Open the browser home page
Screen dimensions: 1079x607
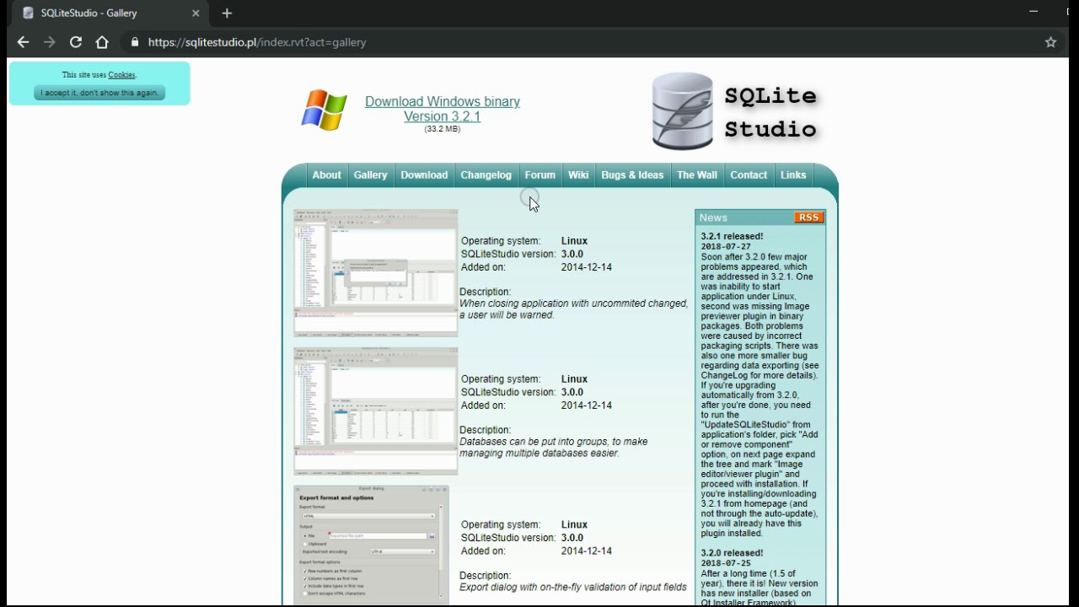(102, 42)
